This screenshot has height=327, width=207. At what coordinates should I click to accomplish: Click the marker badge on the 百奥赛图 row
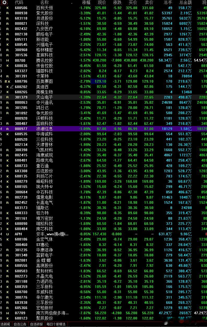point(6,82)
